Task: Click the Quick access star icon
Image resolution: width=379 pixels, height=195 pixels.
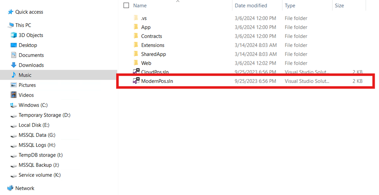Action: point(10,12)
